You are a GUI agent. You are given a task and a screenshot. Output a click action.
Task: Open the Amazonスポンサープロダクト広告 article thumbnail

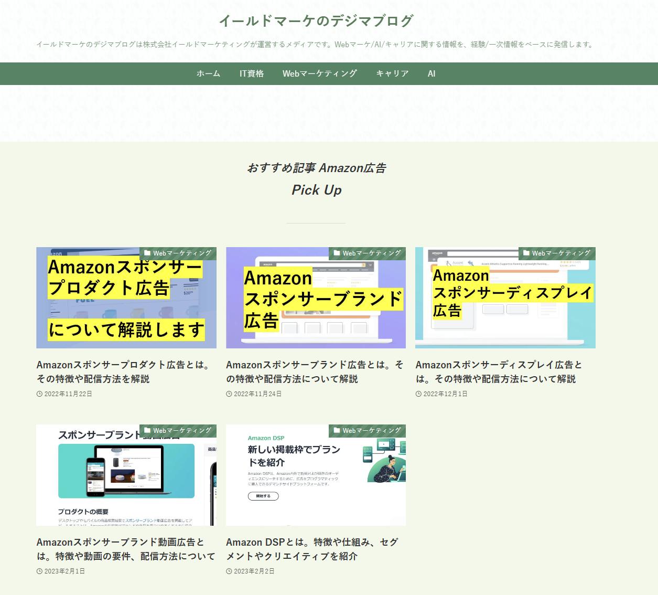pos(126,297)
